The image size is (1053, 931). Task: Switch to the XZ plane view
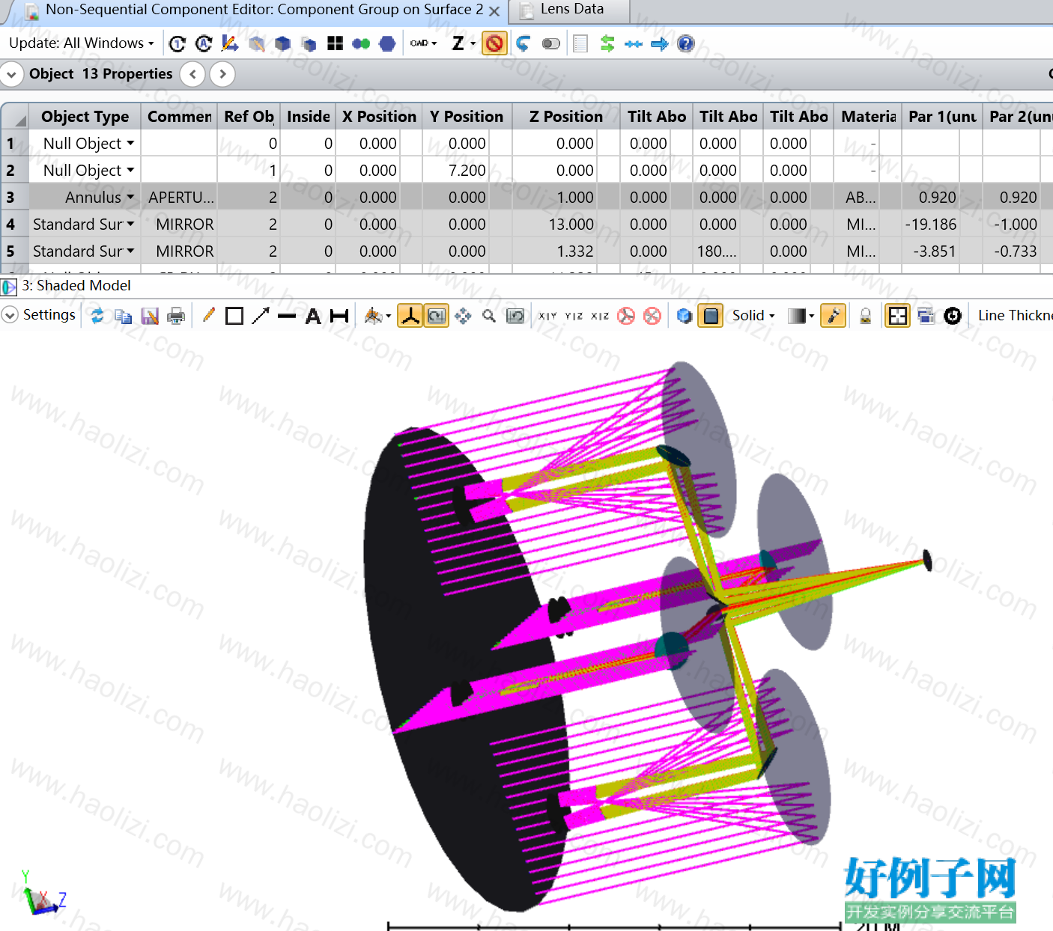click(600, 316)
